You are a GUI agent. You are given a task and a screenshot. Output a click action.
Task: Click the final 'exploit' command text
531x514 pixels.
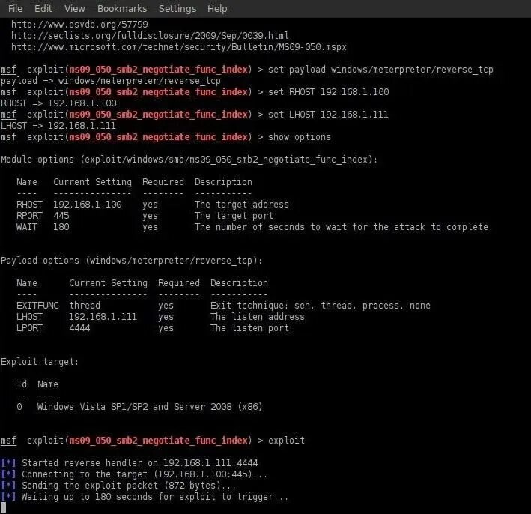point(287,440)
